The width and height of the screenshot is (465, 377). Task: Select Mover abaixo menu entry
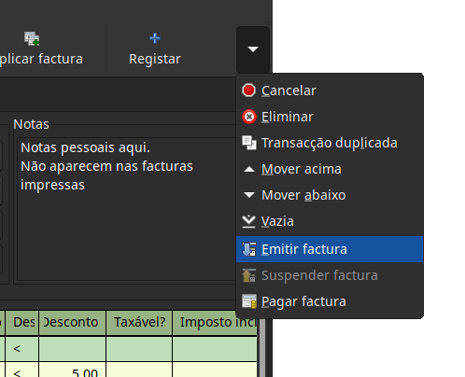330,195
